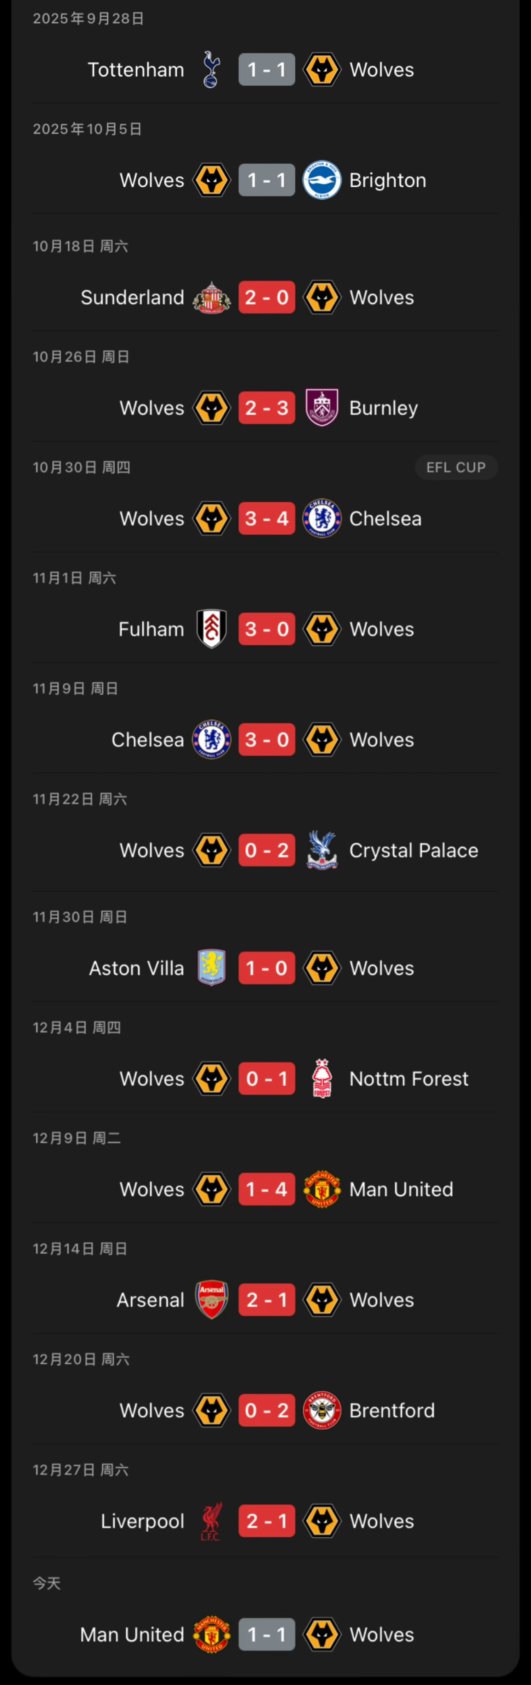
Task: Select the Wolves 3-4 Chelsea score badge
Action: point(267,519)
